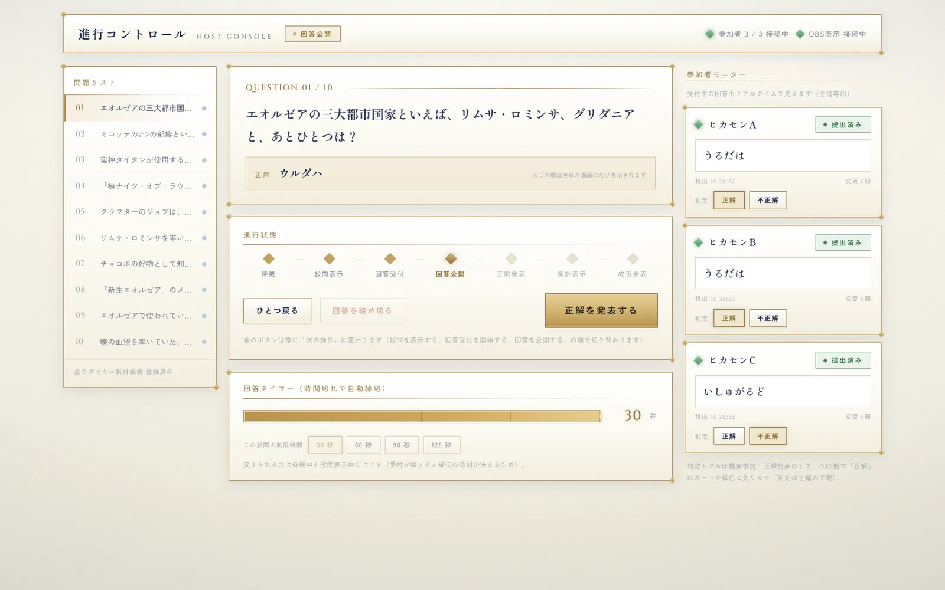Click the 回答公開 status badge in header

click(x=312, y=34)
